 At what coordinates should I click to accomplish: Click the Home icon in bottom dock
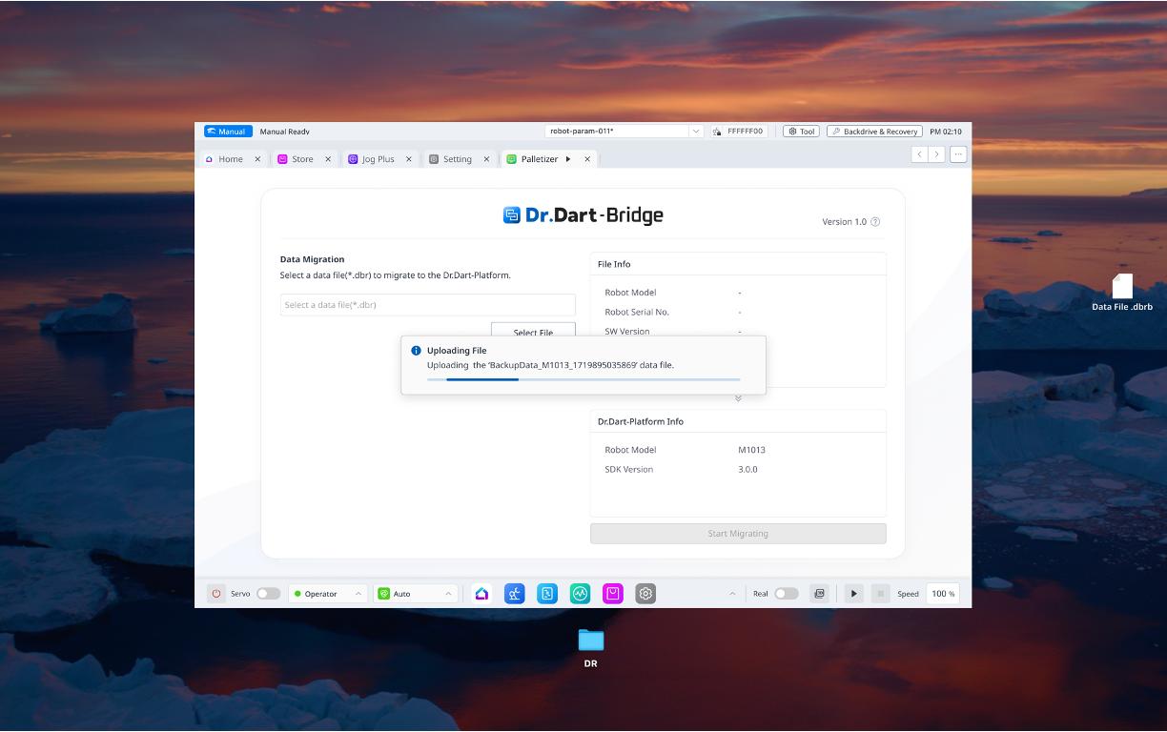pos(481,594)
